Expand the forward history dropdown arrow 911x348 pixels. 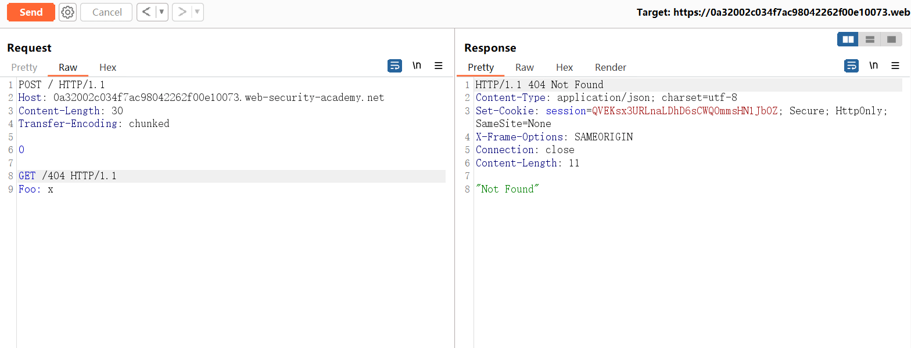point(197,12)
